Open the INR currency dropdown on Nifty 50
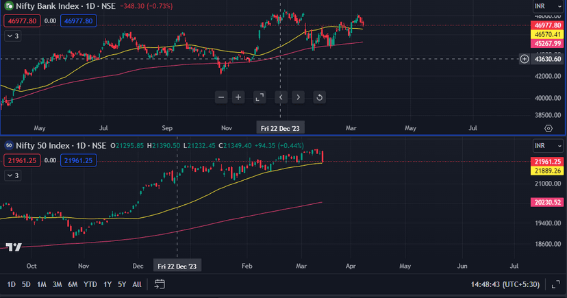Screen dimensions: 567x298 click(542, 146)
